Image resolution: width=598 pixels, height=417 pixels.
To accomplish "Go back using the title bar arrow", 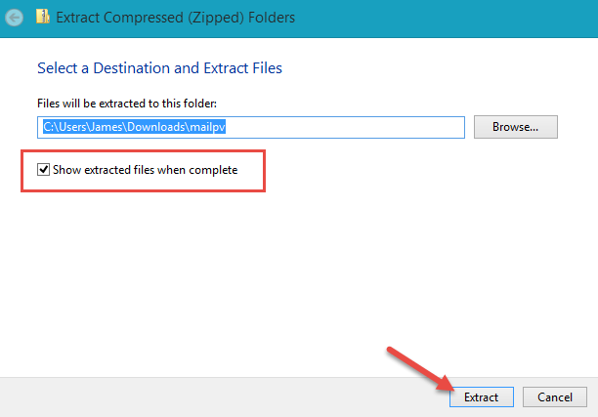I will pyautogui.click(x=15, y=18).
